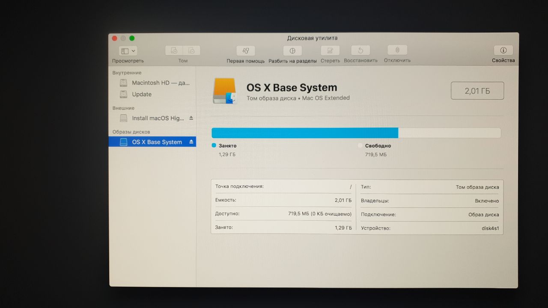Image resolution: width=548 pixels, height=308 pixels.
Task: Click the Тип row in details table
Action: pyautogui.click(x=430, y=187)
